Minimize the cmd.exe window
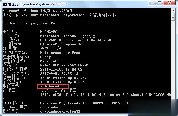The width and height of the screenshot is (178, 116). click(152, 3)
